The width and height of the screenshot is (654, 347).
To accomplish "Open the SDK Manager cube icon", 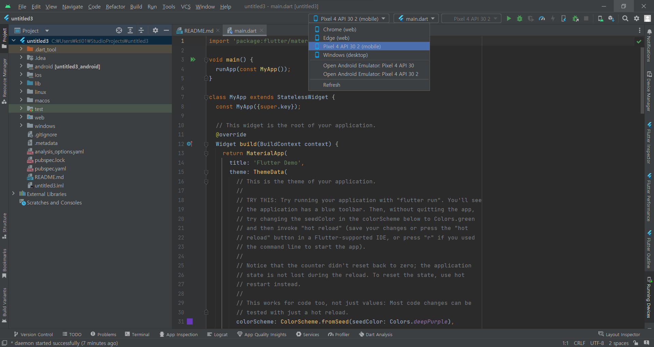I will click(x=611, y=19).
